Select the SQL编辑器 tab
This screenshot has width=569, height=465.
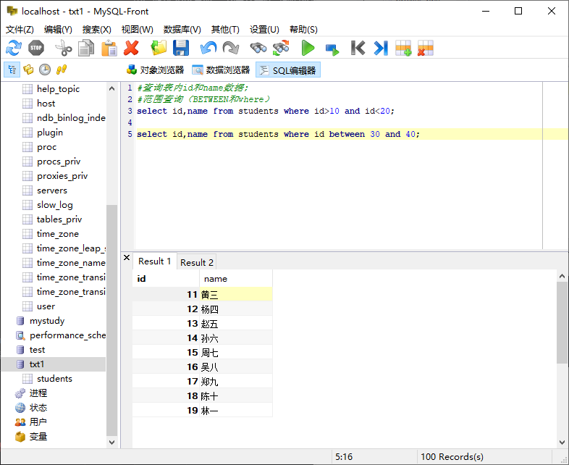point(288,70)
